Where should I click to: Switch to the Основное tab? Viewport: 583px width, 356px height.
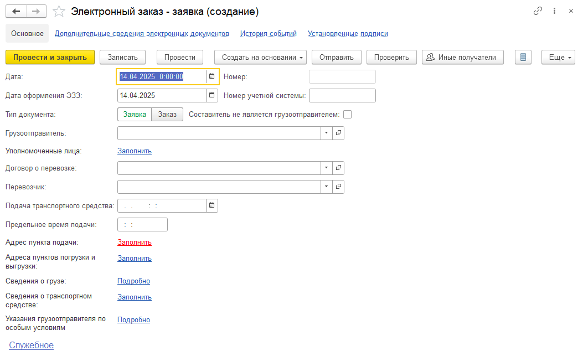[27, 33]
